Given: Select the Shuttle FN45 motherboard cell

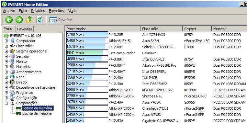Looking at the screenshot, I should (x=152, y=96).
